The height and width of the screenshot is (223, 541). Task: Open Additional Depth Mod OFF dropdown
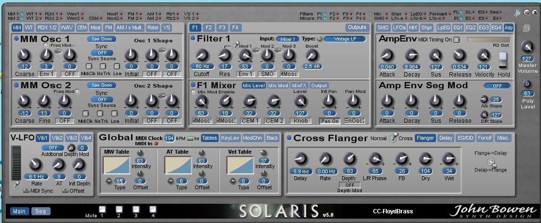point(53,148)
